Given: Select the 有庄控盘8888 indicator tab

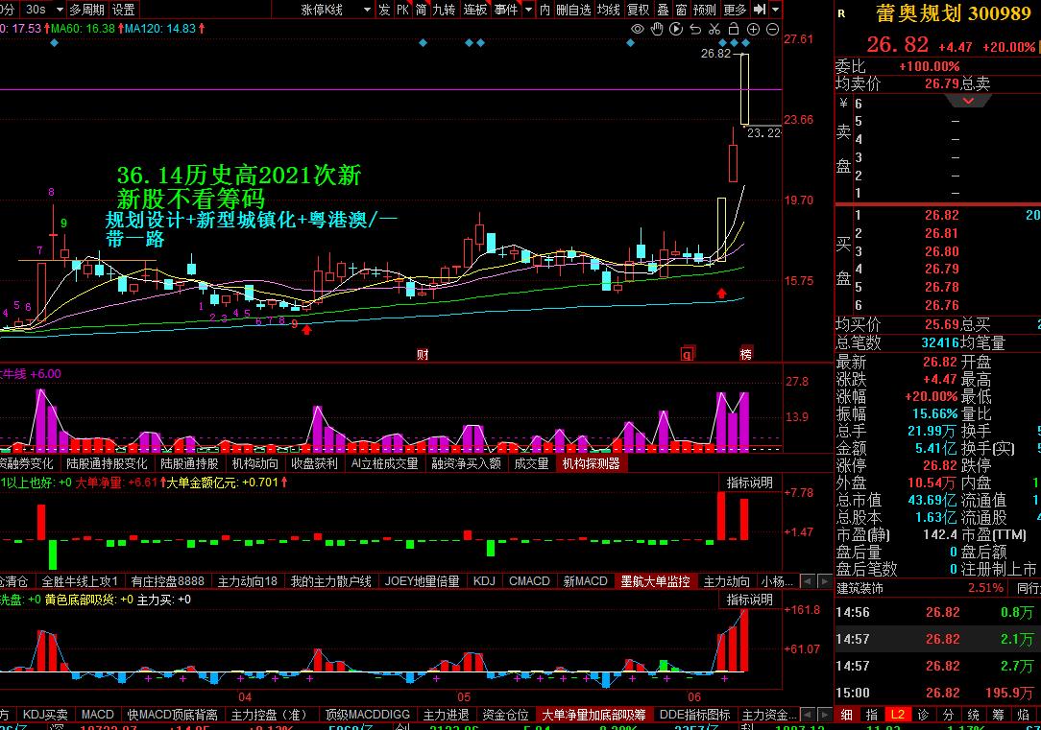Looking at the screenshot, I should tap(167, 581).
